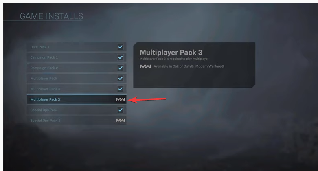The width and height of the screenshot is (318, 171).
Task: Toggle the Campaign Pack 1 checkbox
Action: [121, 57]
